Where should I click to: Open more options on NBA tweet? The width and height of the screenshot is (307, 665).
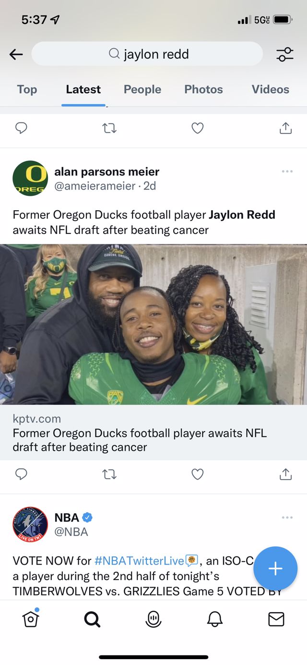click(287, 517)
